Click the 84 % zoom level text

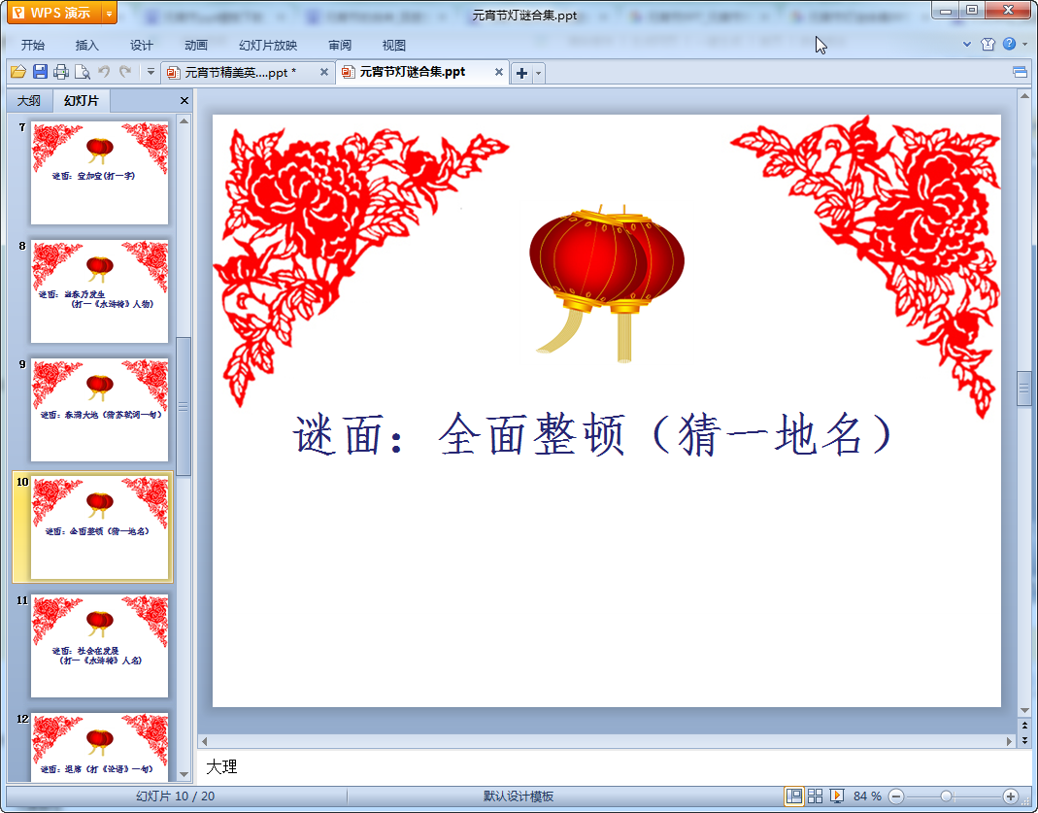click(867, 796)
